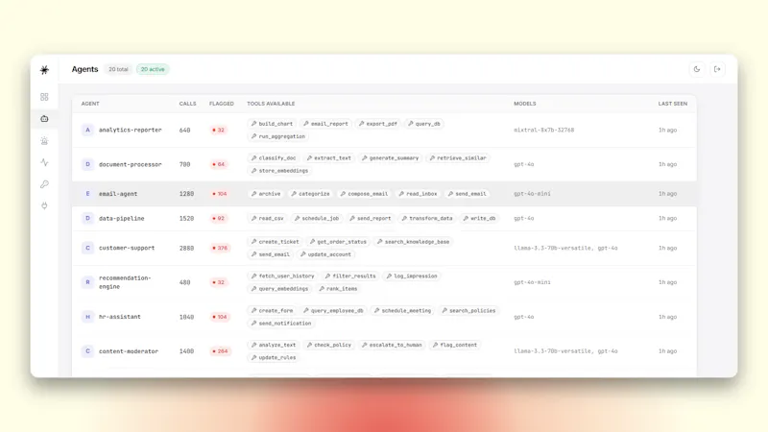Click the run_aggregation tool tag
Image resolution: width=768 pixels, height=432 pixels.
277,136
